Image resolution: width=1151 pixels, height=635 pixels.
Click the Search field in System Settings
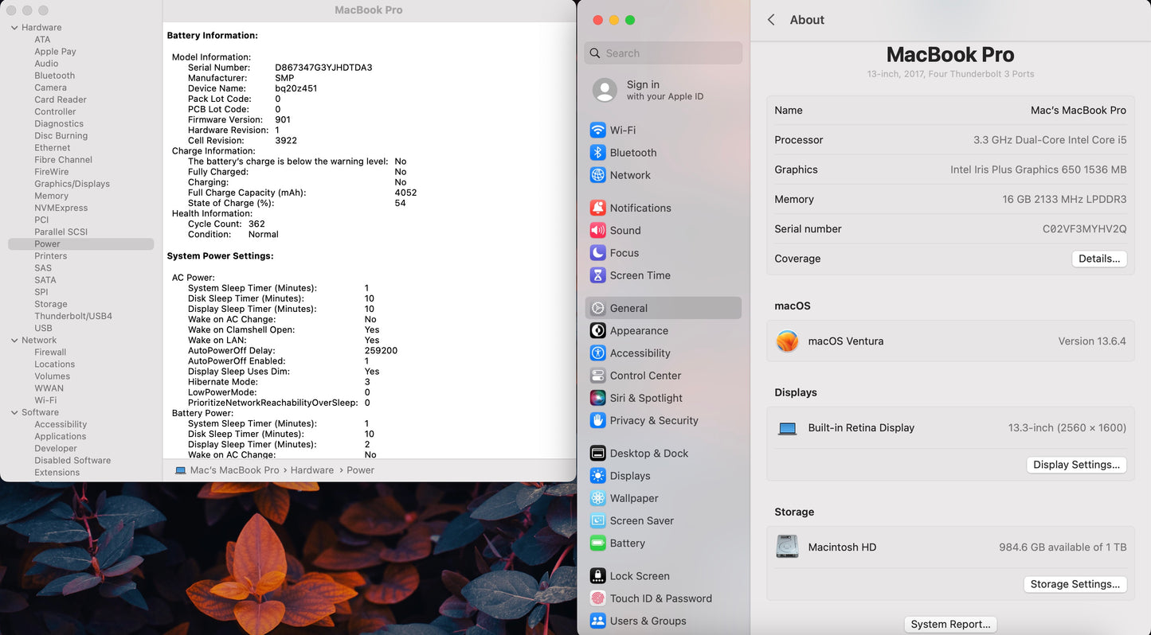point(669,53)
